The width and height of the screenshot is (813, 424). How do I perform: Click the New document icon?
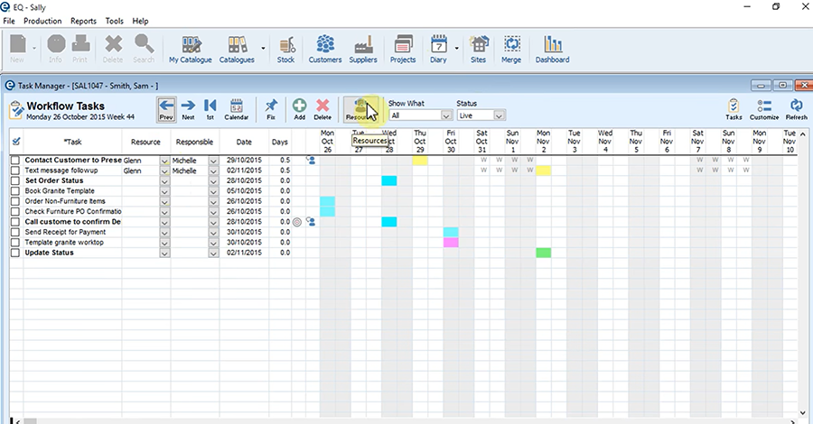click(18, 50)
